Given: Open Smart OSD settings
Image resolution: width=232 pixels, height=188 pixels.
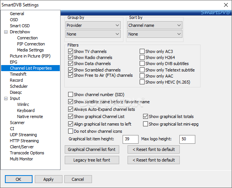Looking at the screenshot, I should [20, 26].
